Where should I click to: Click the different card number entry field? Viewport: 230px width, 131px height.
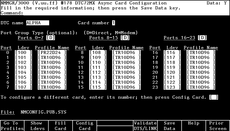point(214,97)
